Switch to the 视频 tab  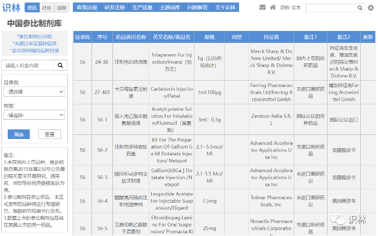click(61, 8)
